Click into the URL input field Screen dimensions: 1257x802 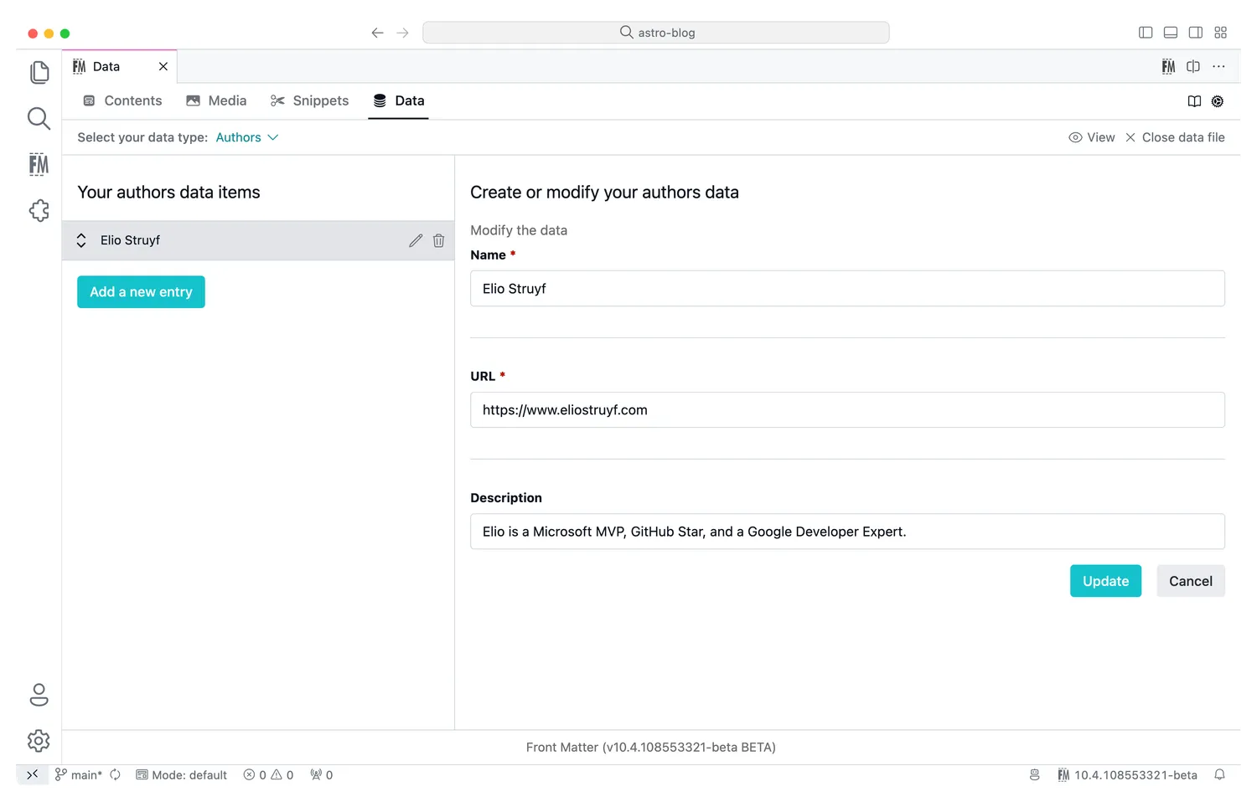[847, 410]
